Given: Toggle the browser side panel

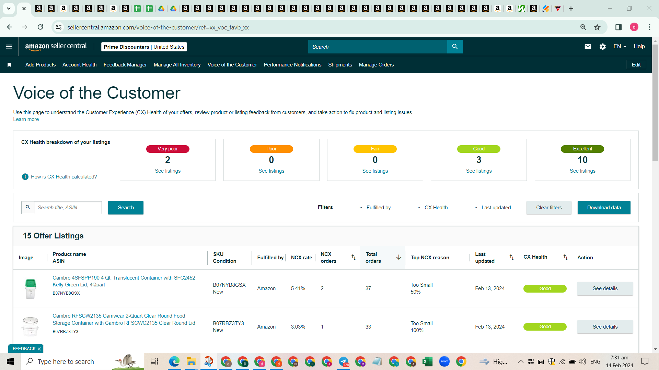Looking at the screenshot, I should coord(618,27).
